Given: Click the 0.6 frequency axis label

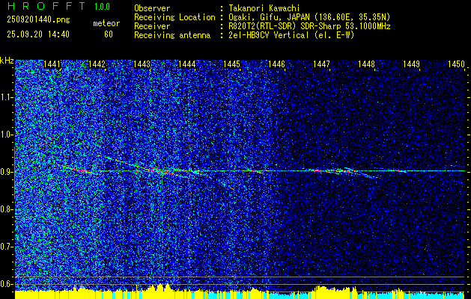Looking at the screenshot, I should click(x=7, y=284).
